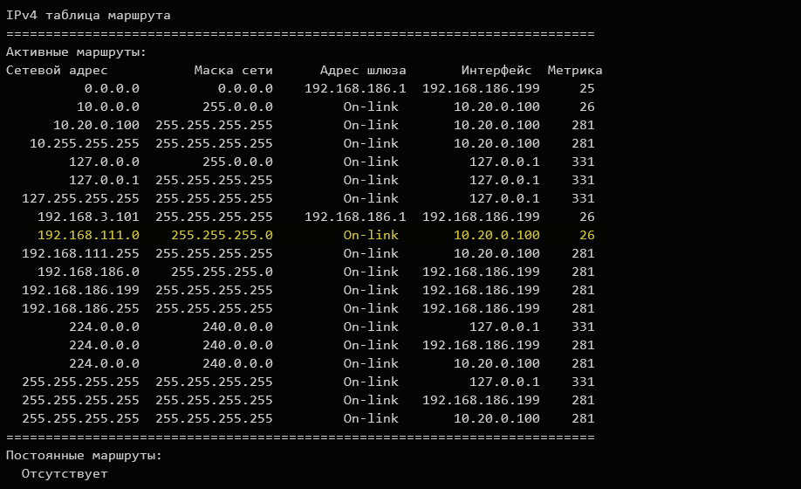Click the 'Сетевой адрес' column header
Image resolution: width=801 pixels, height=489 pixels.
tap(57, 71)
